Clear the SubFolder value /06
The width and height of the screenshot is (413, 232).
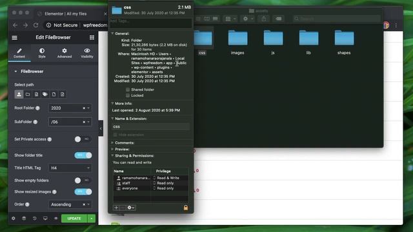click(84, 122)
